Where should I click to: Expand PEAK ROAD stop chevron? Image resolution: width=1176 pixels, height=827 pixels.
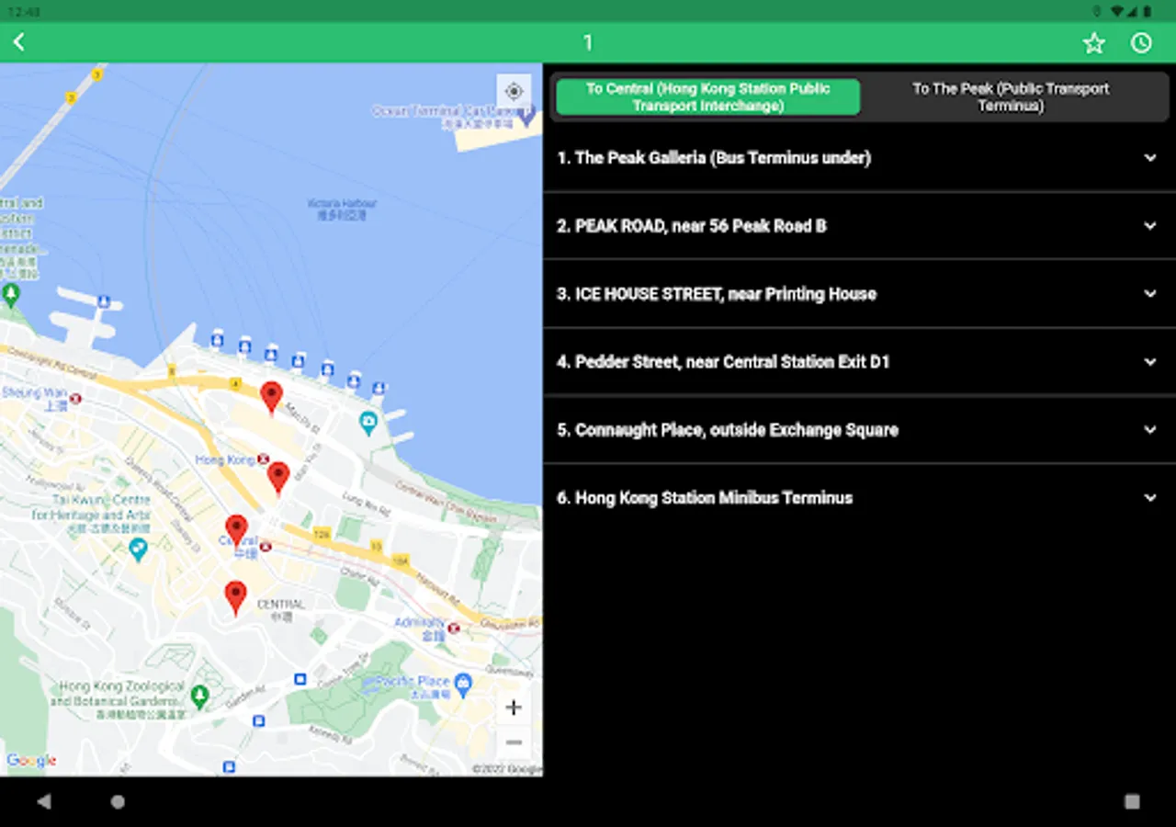[x=1149, y=226]
